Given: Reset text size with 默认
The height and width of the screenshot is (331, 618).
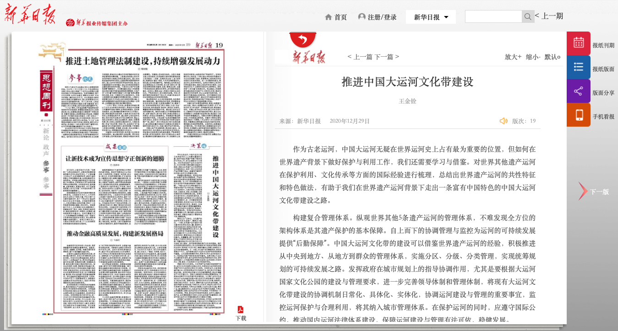Looking at the screenshot, I should pyautogui.click(x=552, y=57).
